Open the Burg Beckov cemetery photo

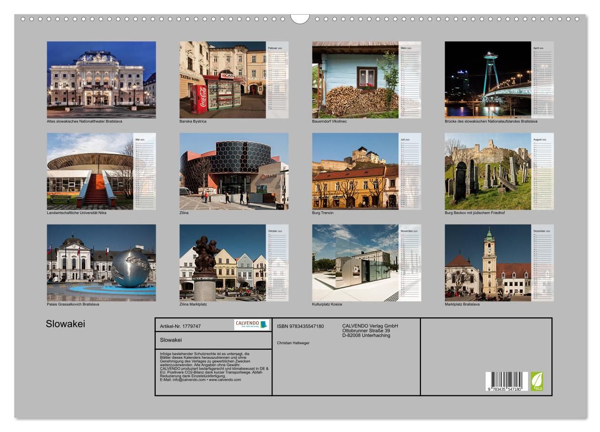[488, 171]
